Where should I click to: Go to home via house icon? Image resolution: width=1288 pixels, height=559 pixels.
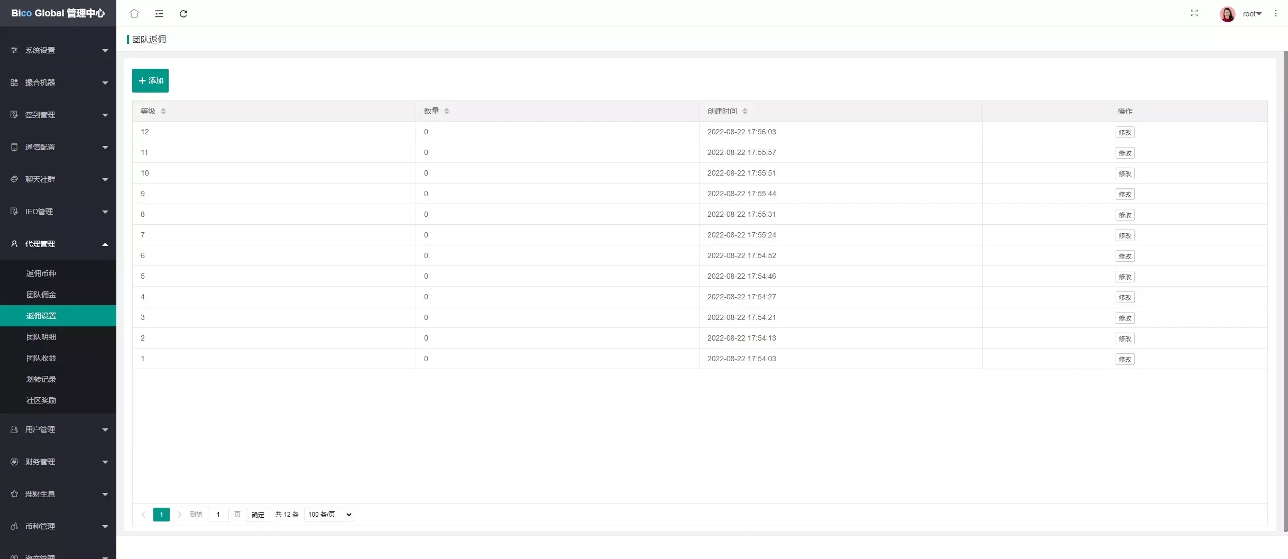tap(134, 13)
